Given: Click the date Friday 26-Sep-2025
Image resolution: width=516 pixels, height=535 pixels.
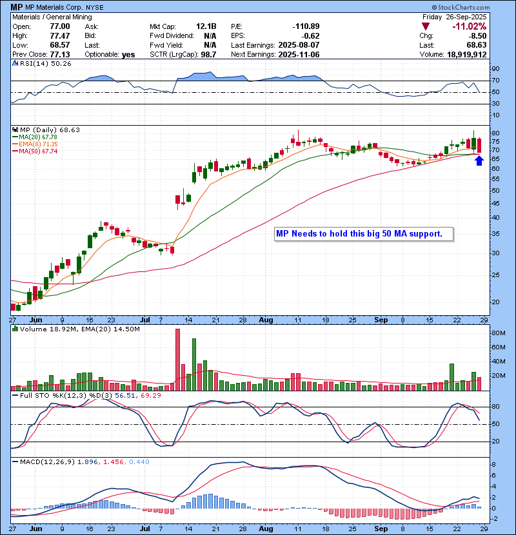Looking at the screenshot, I should click(455, 17).
